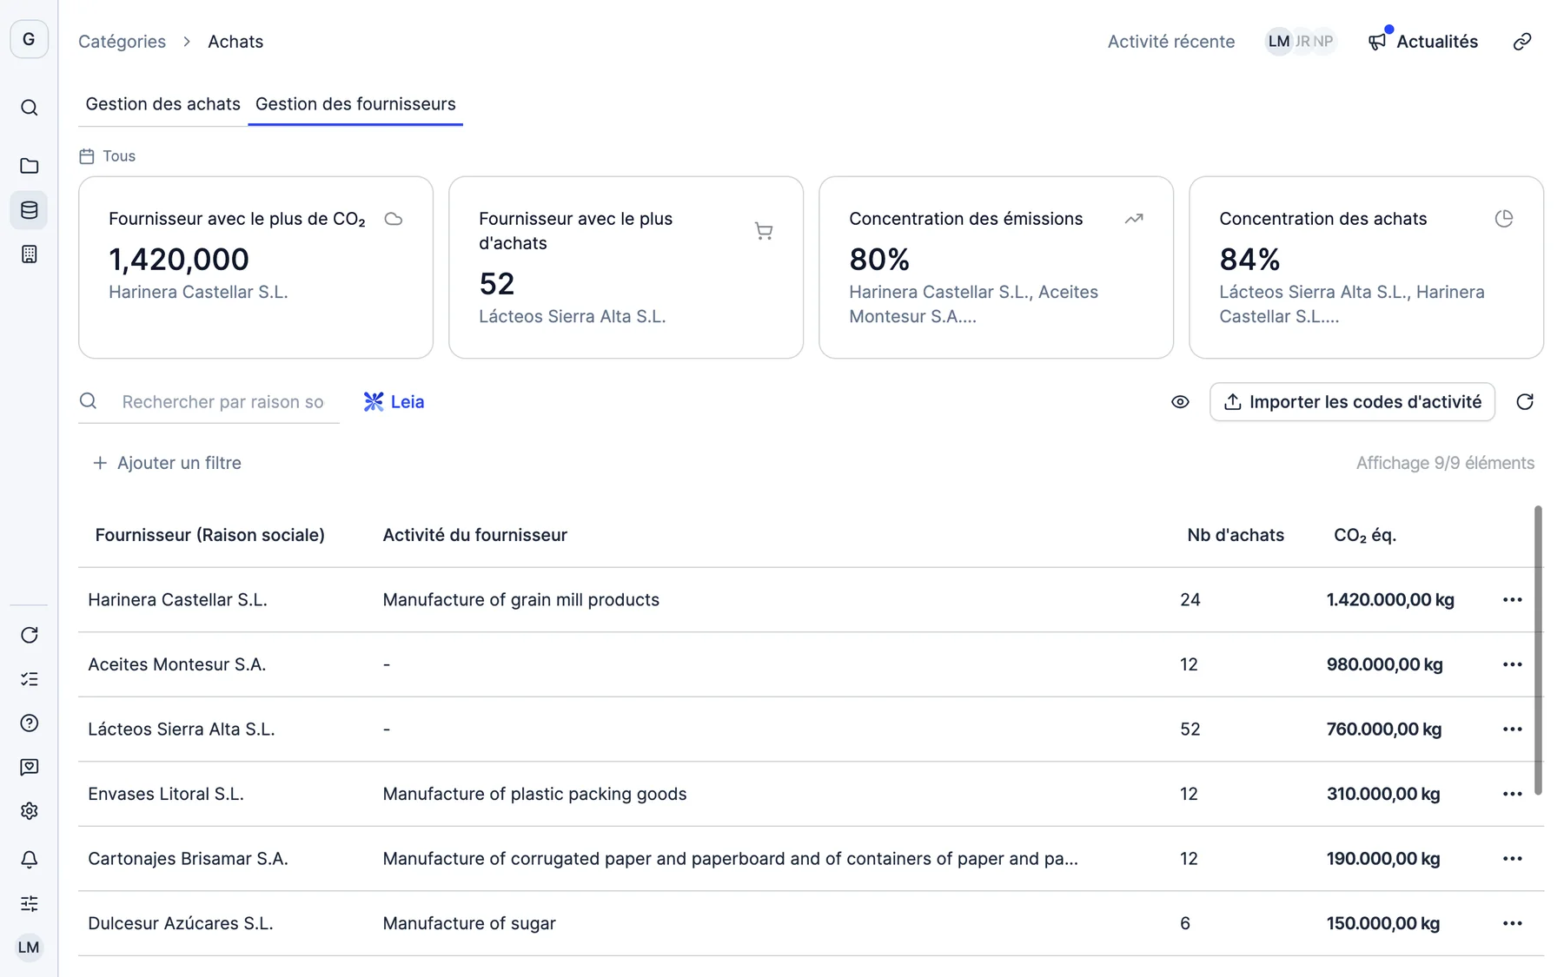Open the settings gear icon
The height and width of the screenshot is (977, 1564).
click(29, 811)
